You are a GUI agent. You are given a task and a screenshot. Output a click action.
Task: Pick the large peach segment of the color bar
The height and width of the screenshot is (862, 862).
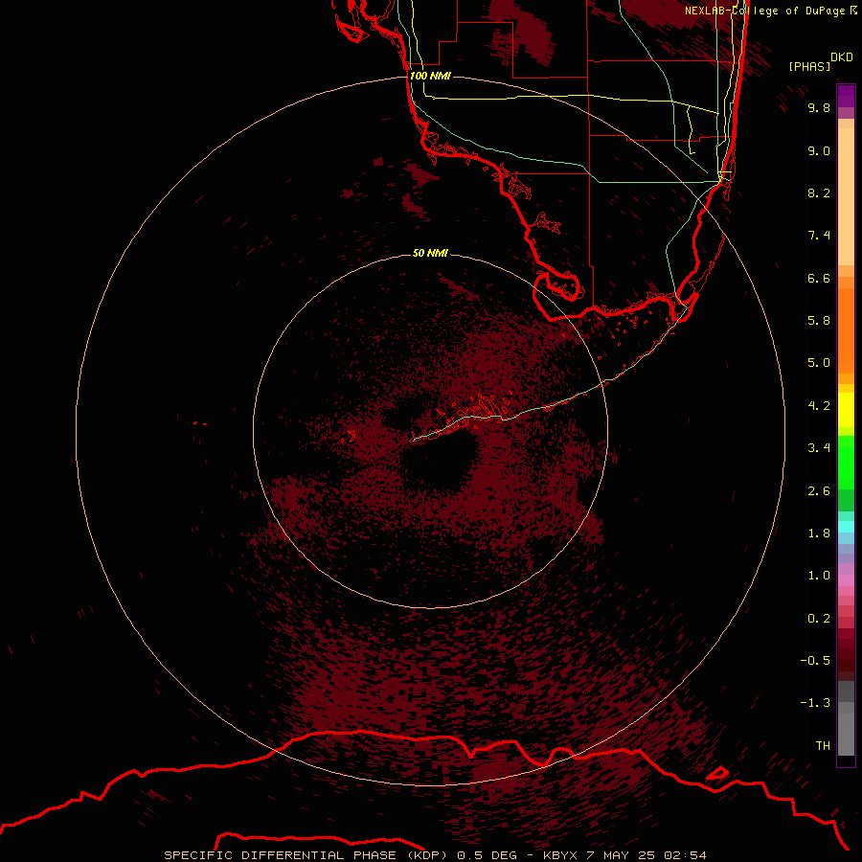pyautogui.click(x=846, y=196)
